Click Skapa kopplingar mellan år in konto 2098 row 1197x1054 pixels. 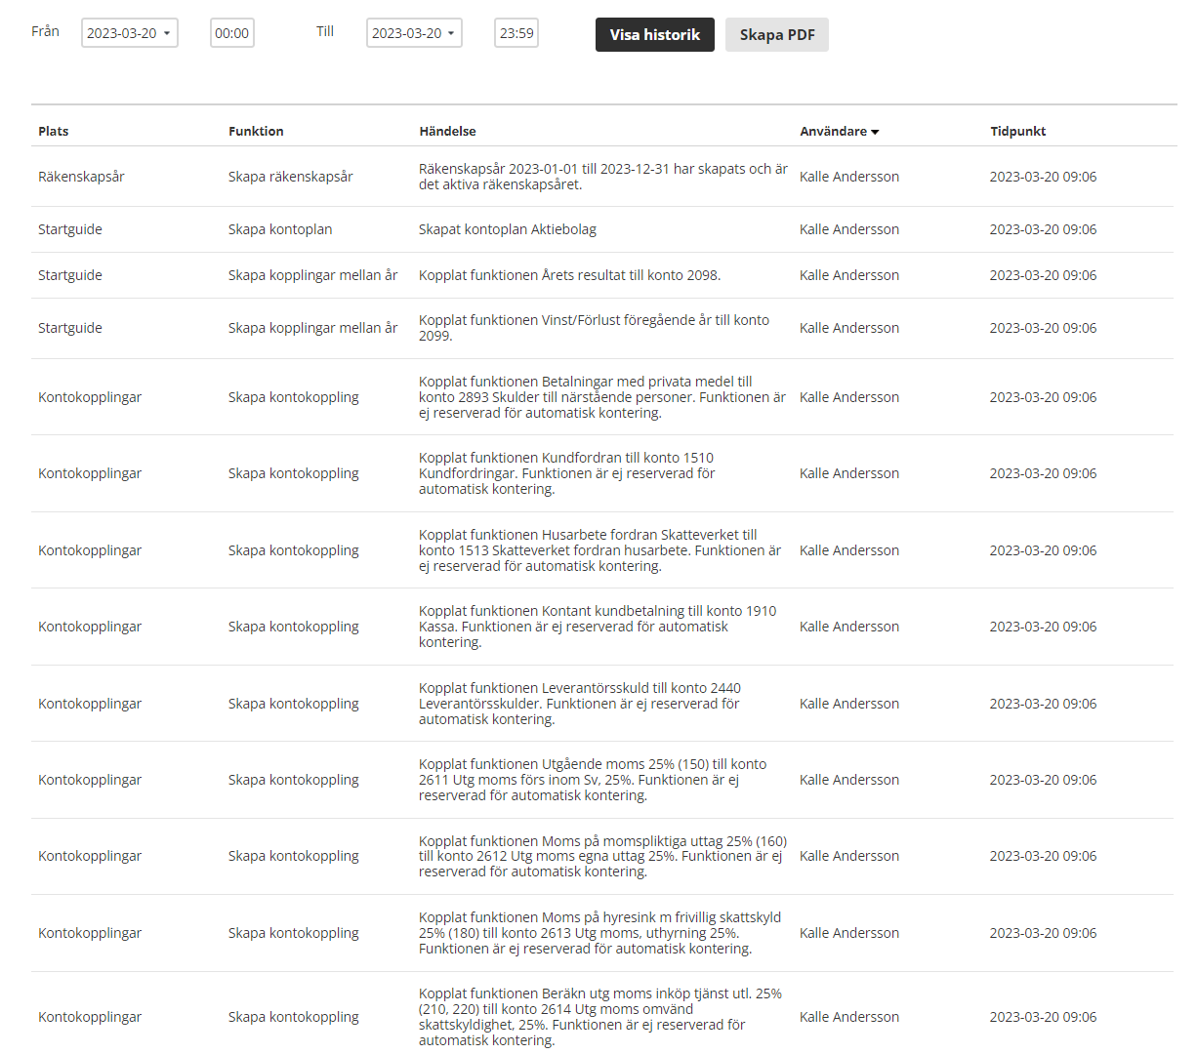pos(313,275)
